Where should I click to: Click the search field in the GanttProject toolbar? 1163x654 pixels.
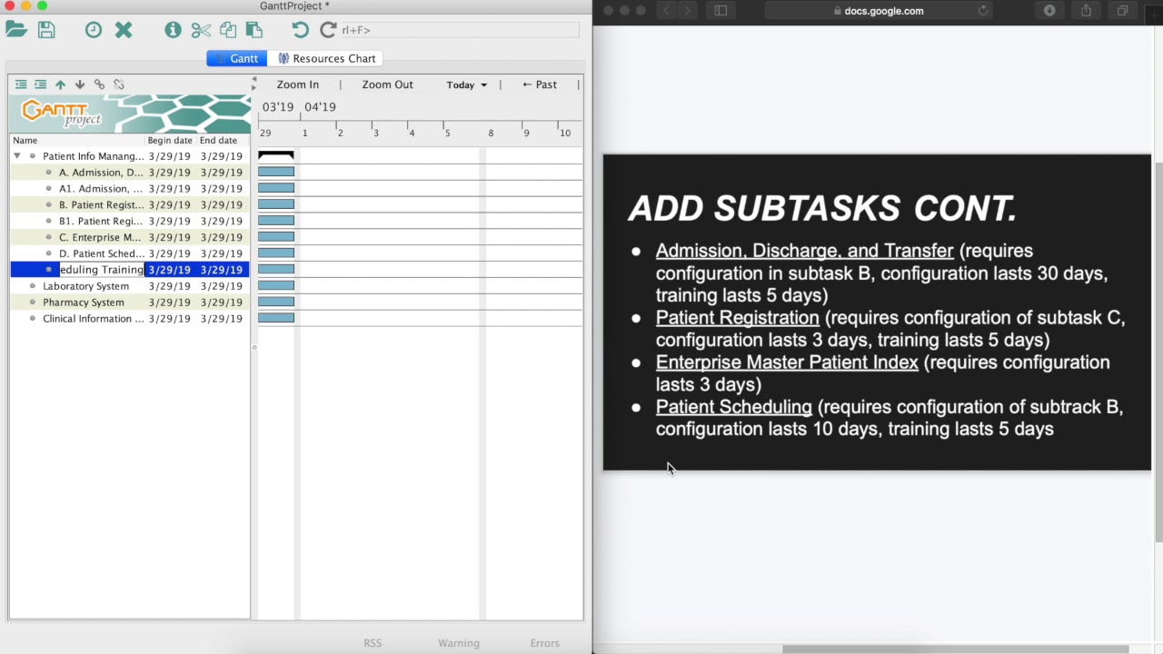pos(460,30)
